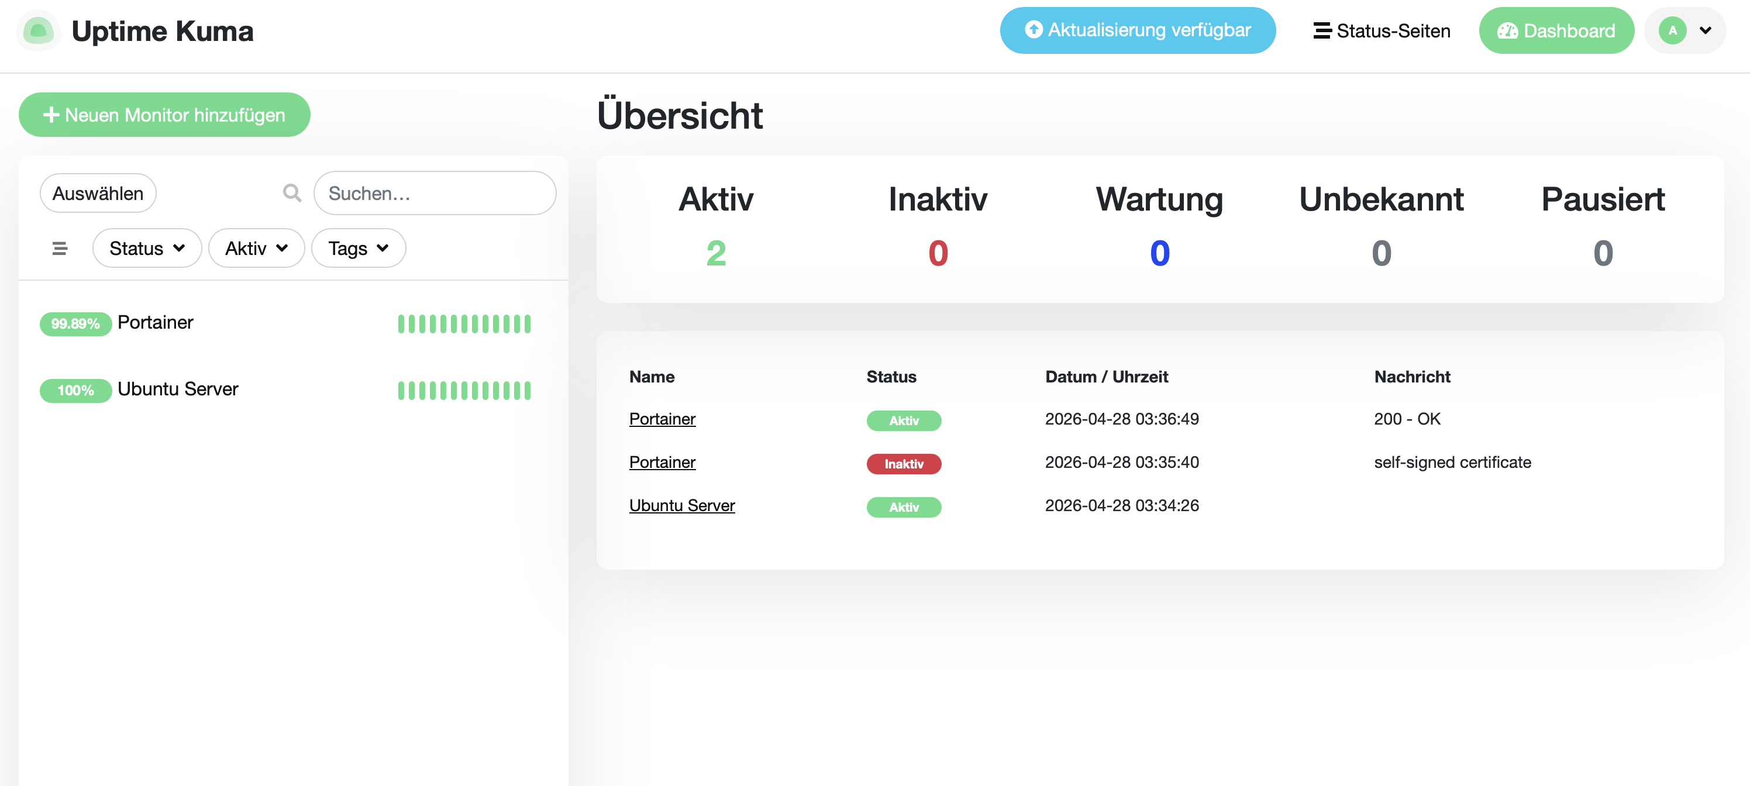Click the timestamp 2026-04-28 03:35:40

(x=1122, y=462)
